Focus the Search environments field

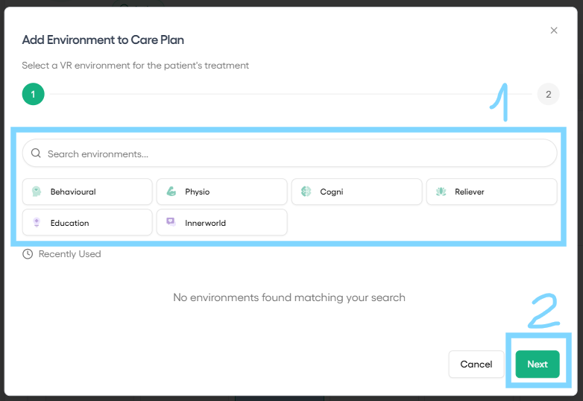pyautogui.click(x=290, y=153)
